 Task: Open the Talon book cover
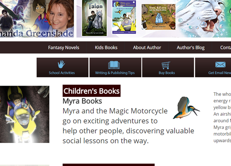[x=95, y=18]
